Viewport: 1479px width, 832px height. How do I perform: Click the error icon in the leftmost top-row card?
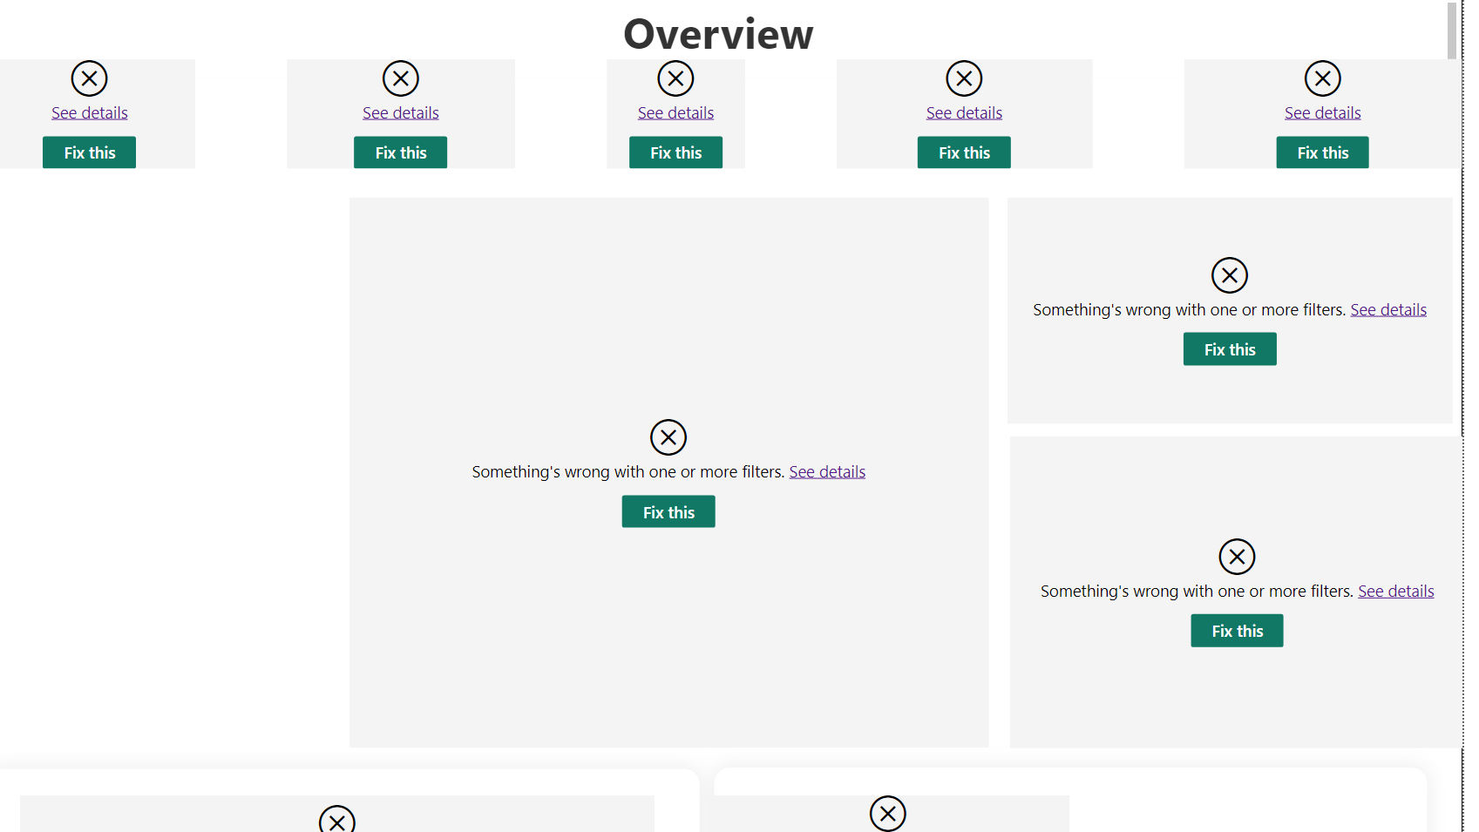tap(89, 78)
